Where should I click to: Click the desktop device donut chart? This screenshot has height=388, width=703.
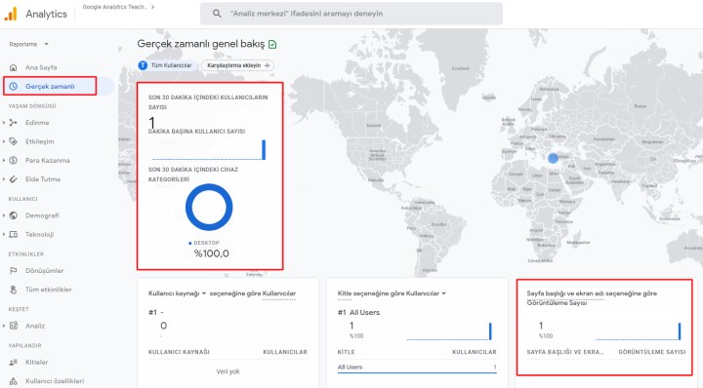point(209,208)
